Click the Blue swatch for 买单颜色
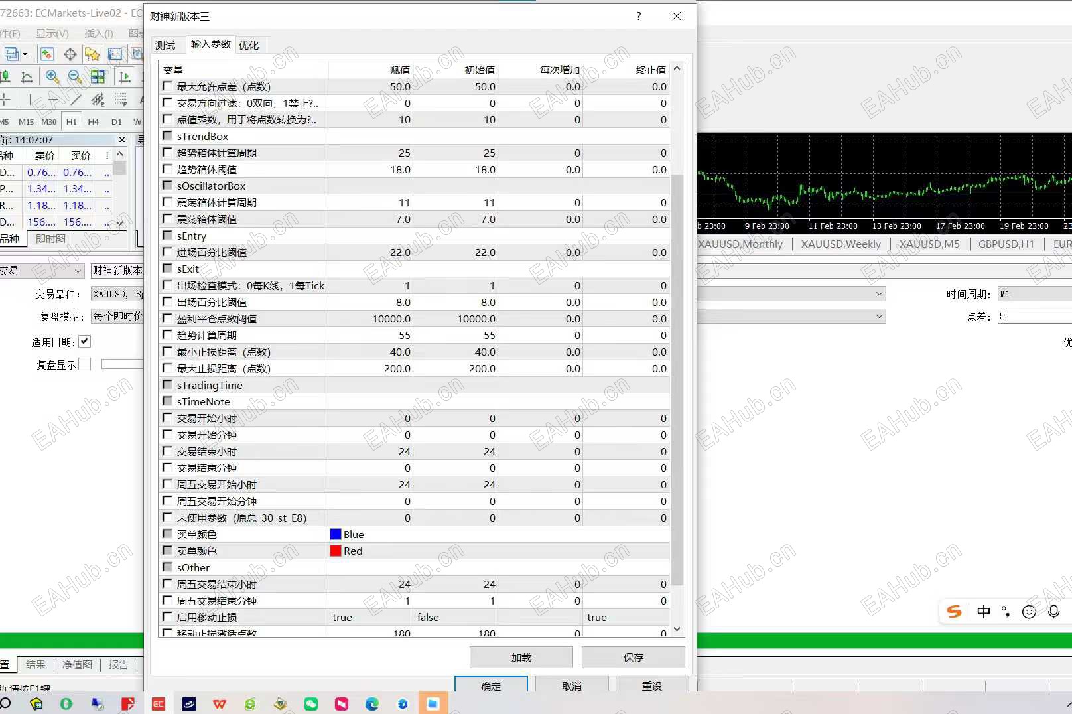The width and height of the screenshot is (1072, 714). [336, 534]
